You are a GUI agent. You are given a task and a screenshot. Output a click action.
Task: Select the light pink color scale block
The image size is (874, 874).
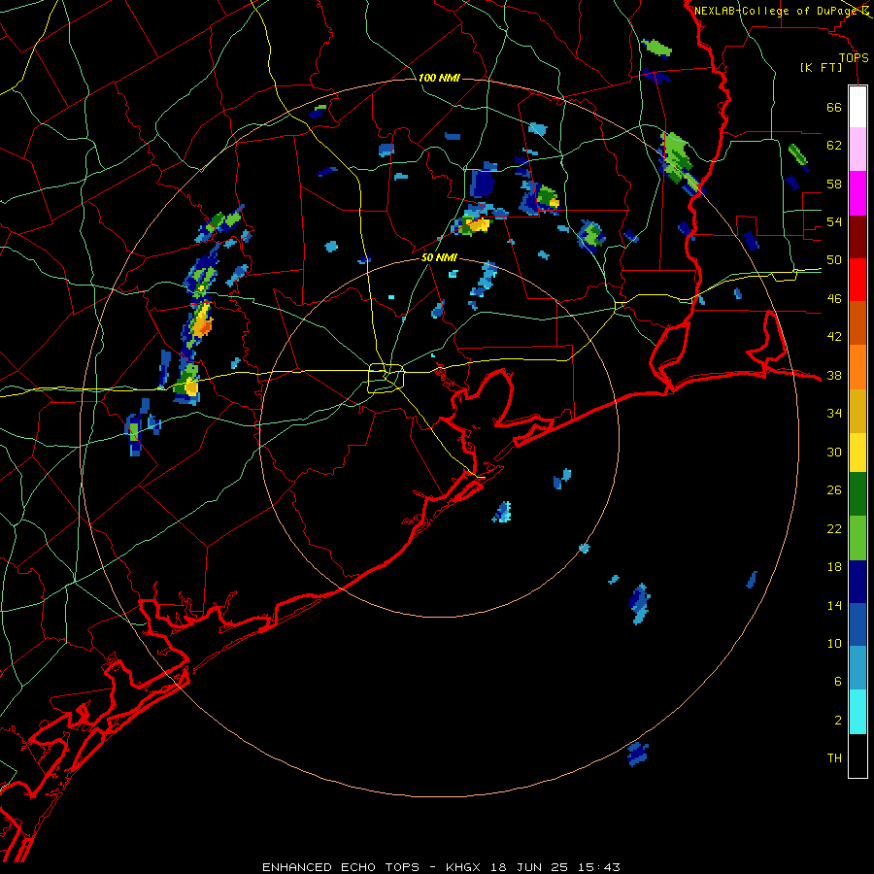tap(857, 150)
